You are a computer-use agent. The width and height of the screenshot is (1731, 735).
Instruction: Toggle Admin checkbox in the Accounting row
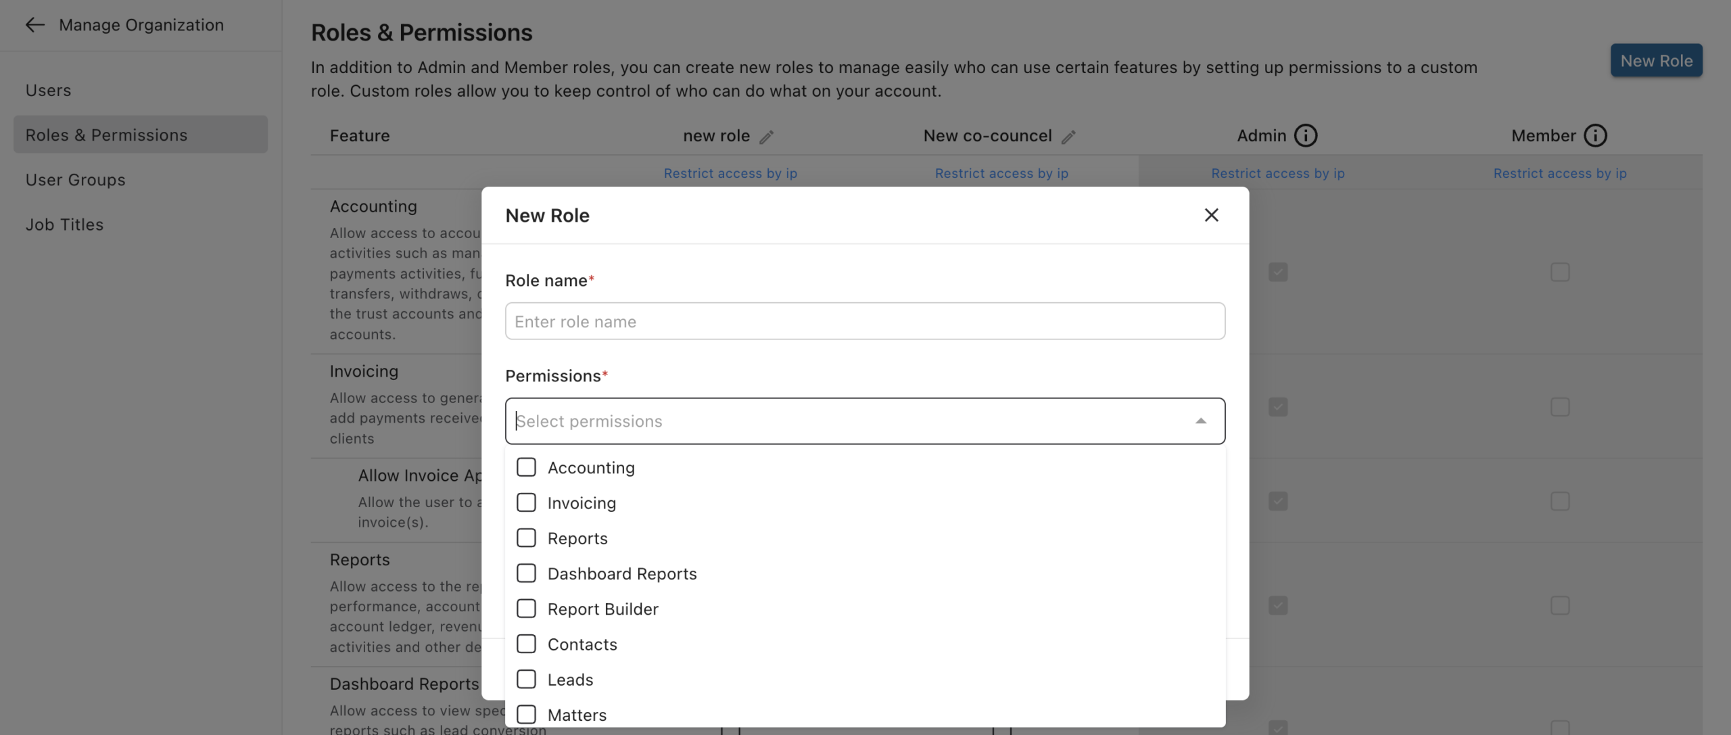click(1278, 272)
